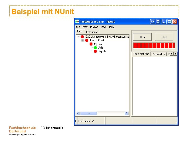Close the NUnit window
Image resolution: width=188 pixels, height=141 pixels.
coord(175,22)
